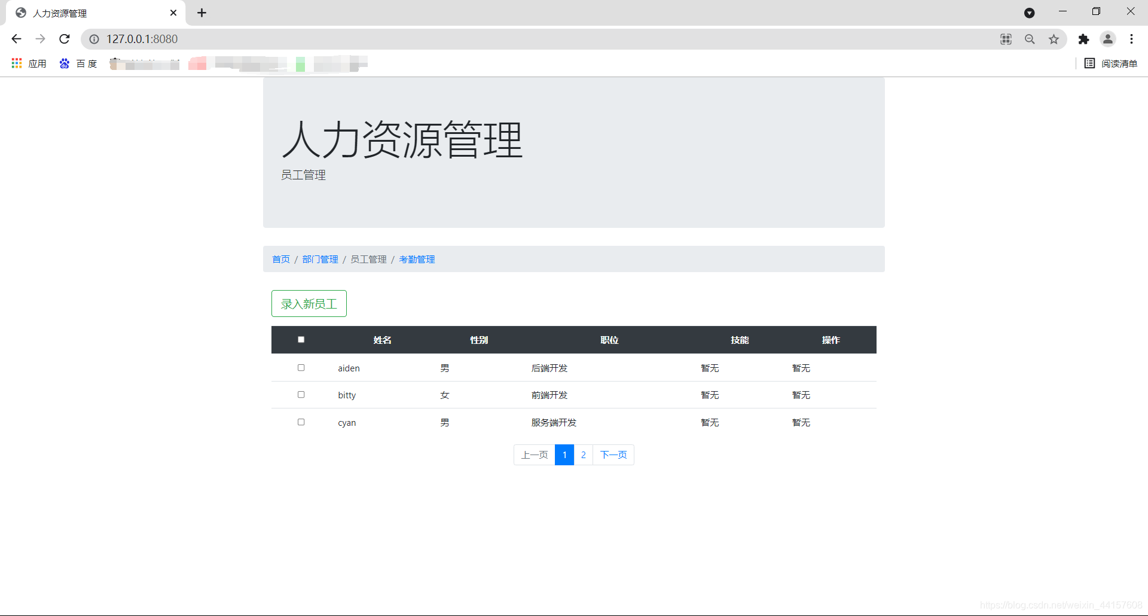This screenshot has width=1148, height=616.
Task: Bookmark this page with the star icon
Action: click(1054, 39)
